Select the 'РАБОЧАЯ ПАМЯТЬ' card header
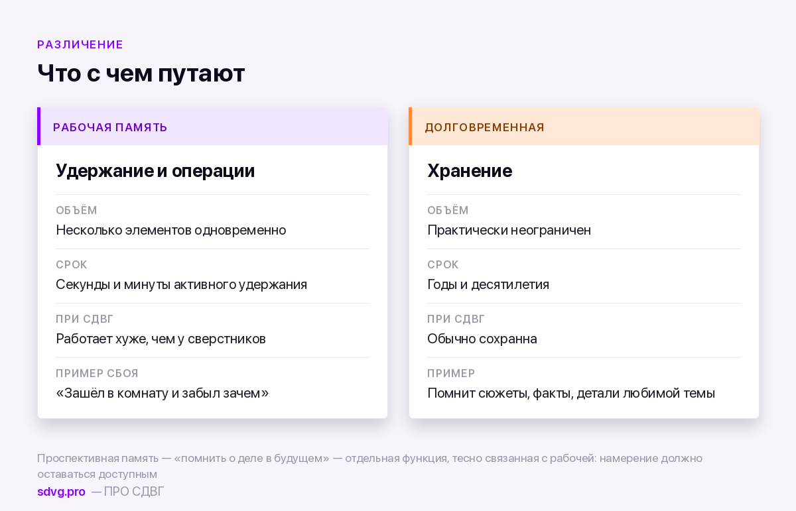The image size is (796, 511). [x=212, y=127]
